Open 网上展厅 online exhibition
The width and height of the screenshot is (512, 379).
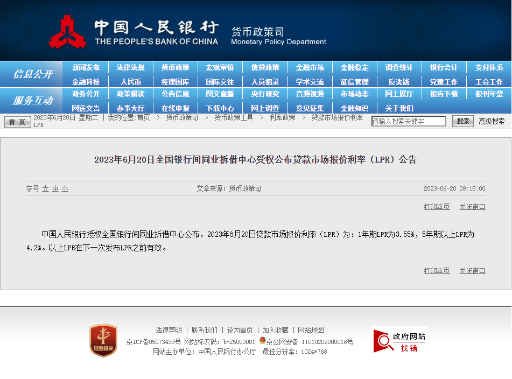point(399,94)
